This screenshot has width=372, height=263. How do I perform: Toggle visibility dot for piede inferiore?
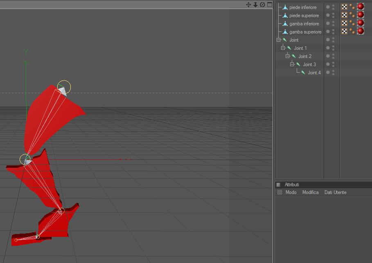click(328, 7)
